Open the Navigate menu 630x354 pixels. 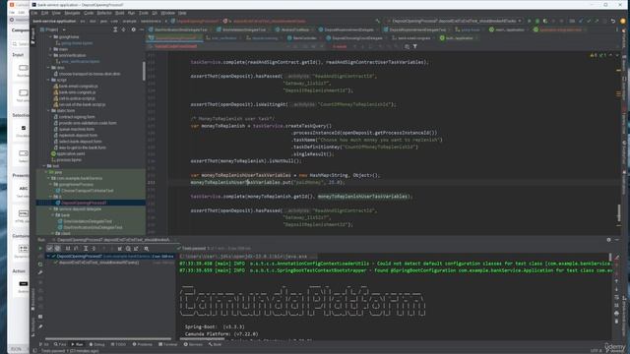tap(72, 13)
